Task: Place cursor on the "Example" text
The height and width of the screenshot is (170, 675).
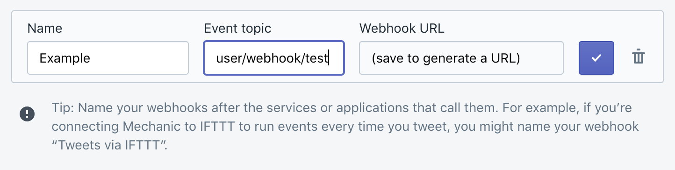Action: (65, 58)
